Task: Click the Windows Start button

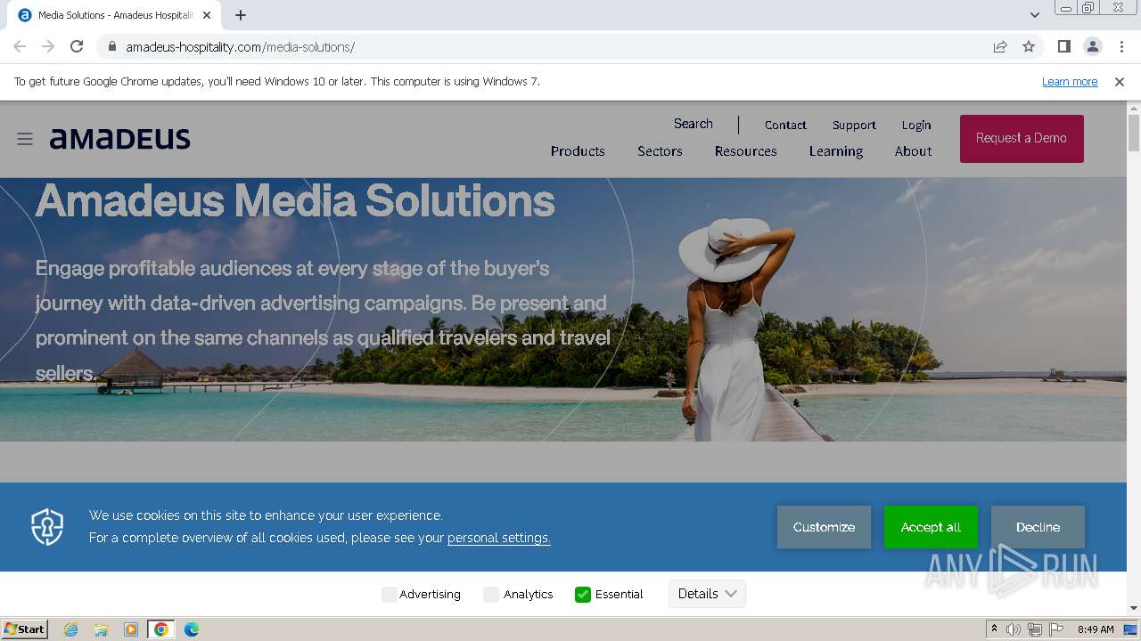Action: click(25, 629)
